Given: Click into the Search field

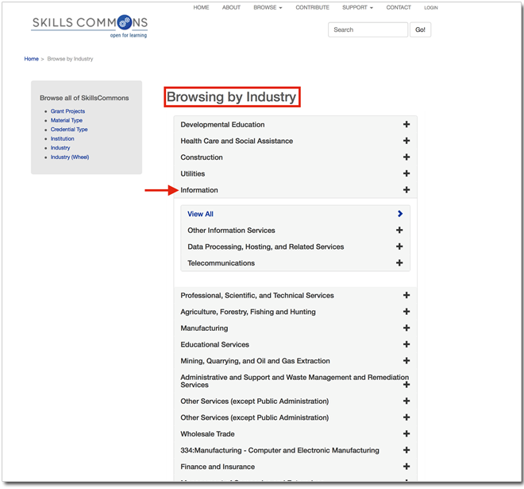Looking at the screenshot, I should (x=368, y=29).
